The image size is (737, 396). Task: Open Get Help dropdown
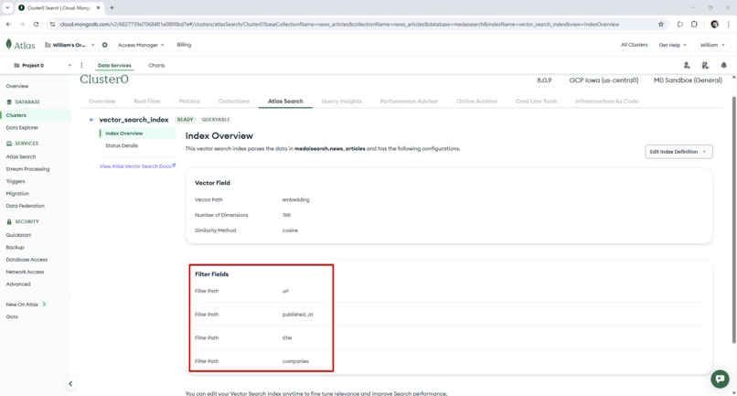click(x=673, y=45)
